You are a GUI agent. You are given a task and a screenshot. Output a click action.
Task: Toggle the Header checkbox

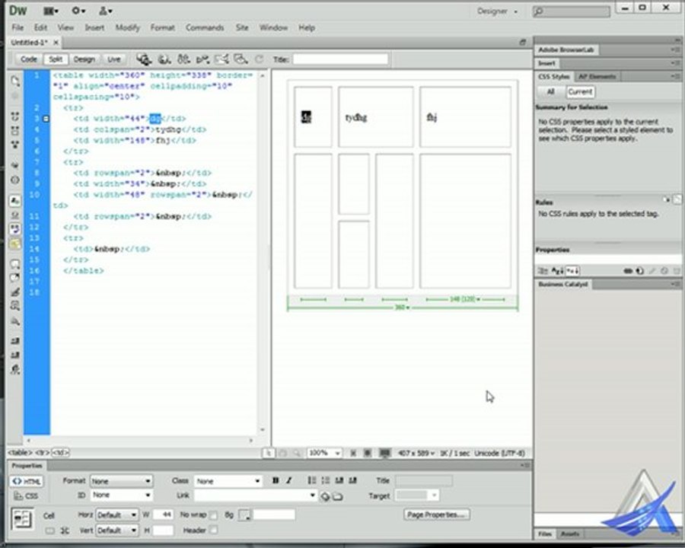pyautogui.click(x=213, y=530)
